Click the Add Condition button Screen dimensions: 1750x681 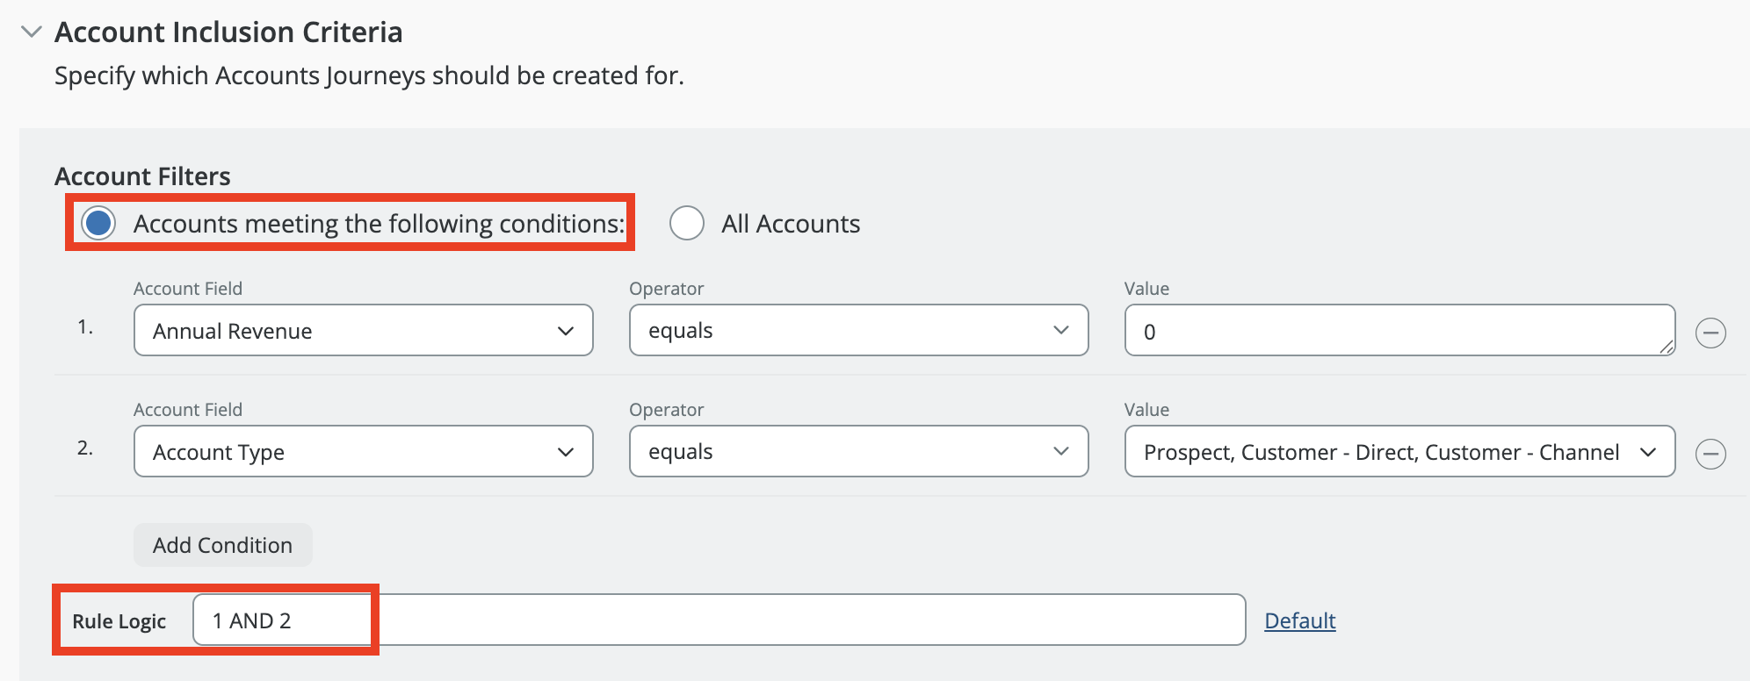click(222, 545)
